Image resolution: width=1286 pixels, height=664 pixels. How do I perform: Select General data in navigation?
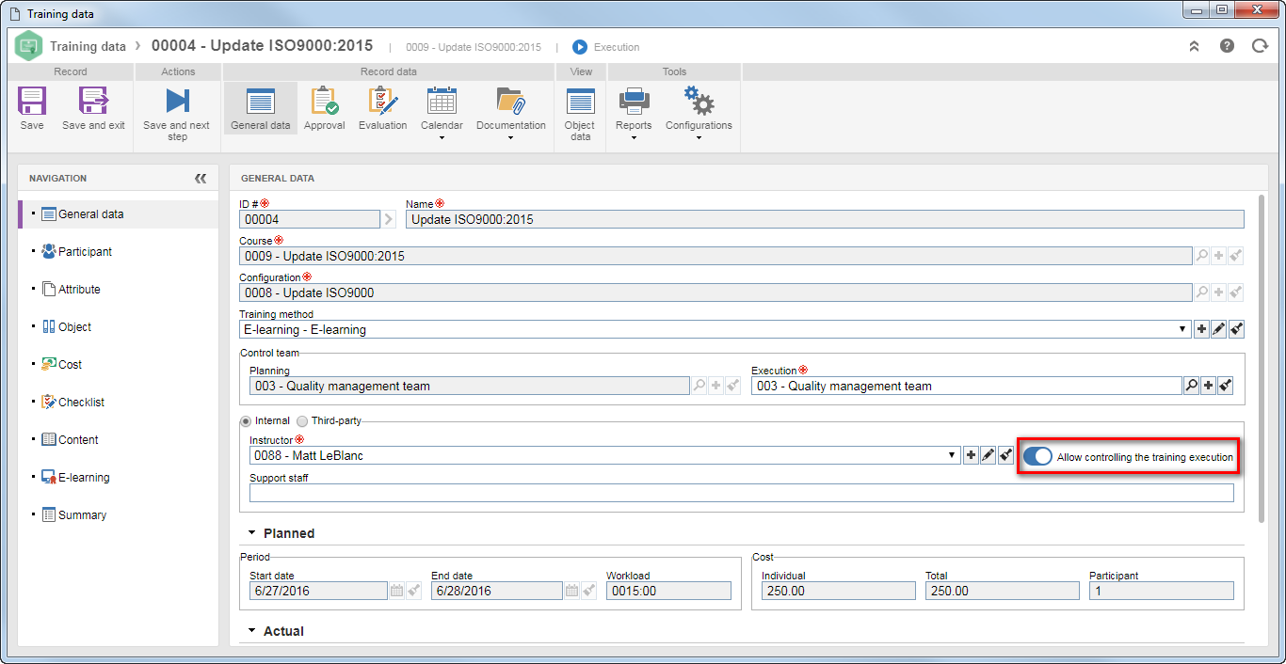coord(119,214)
